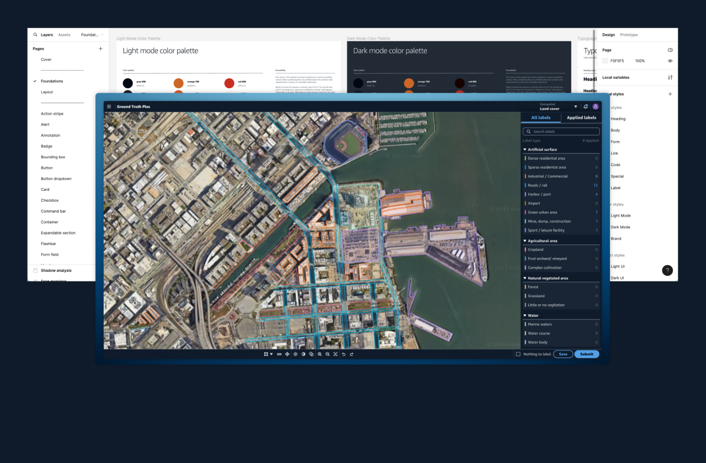The image size is (706, 463).
Task: Collapse the Agricultural area label group
Action: [x=525, y=241]
